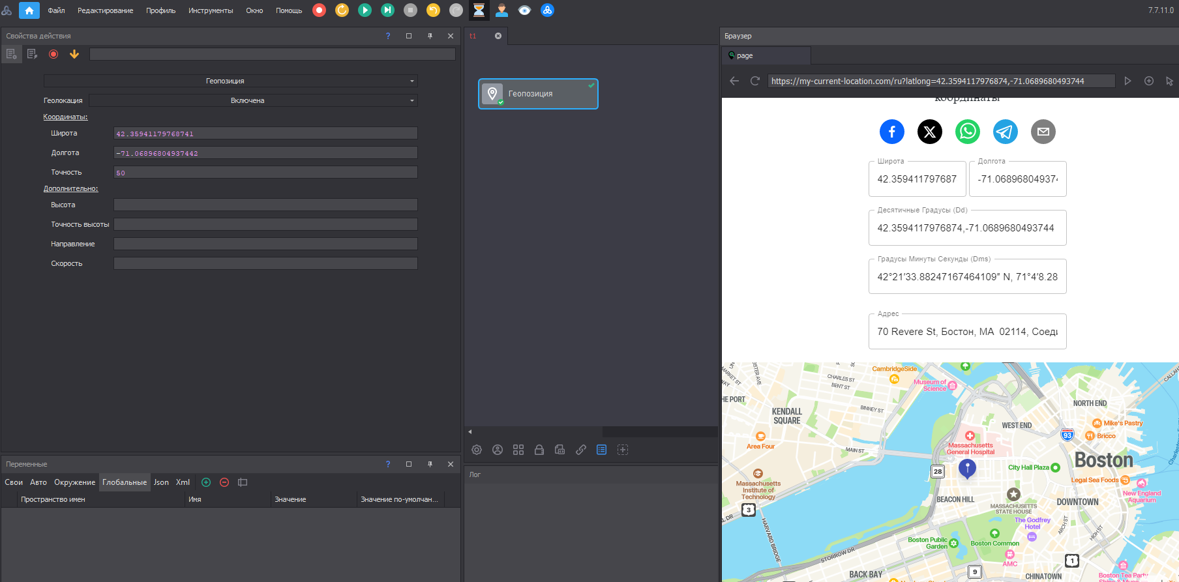The height and width of the screenshot is (582, 1179).
Task: Collapse the Координаты section header
Action: pyautogui.click(x=65, y=117)
